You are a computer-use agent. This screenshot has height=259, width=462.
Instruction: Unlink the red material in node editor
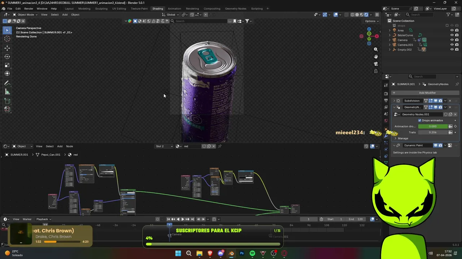pos(214,146)
